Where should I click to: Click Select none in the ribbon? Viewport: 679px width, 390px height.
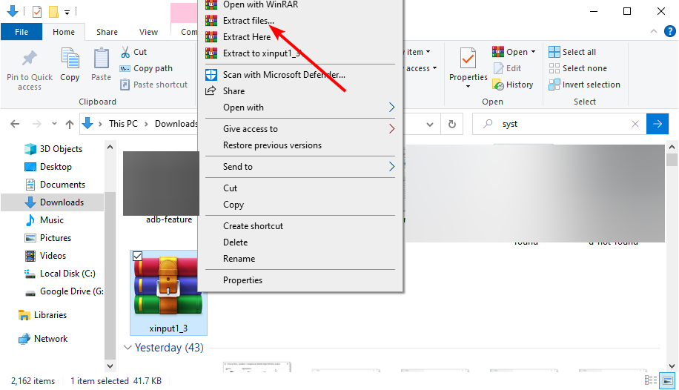point(577,68)
